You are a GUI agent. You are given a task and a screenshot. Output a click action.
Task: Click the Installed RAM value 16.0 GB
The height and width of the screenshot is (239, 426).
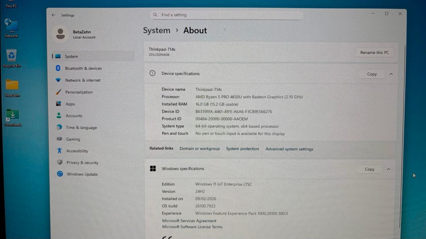217,104
